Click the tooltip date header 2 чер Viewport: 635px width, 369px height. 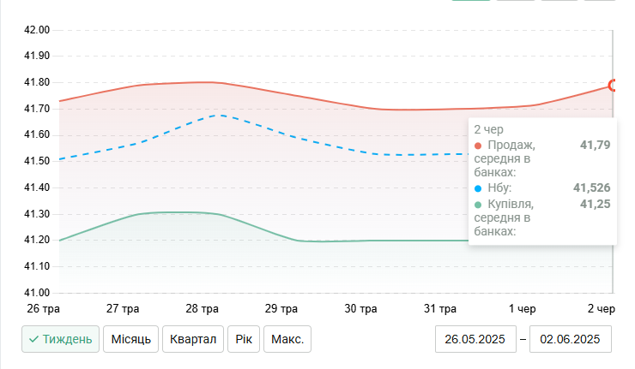pos(488,128)
